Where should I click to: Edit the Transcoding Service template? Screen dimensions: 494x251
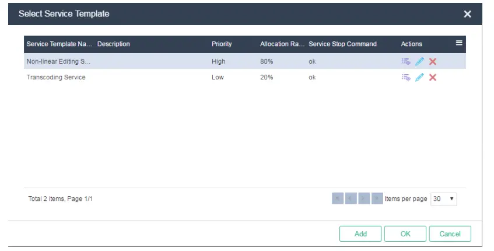point(420,77)
